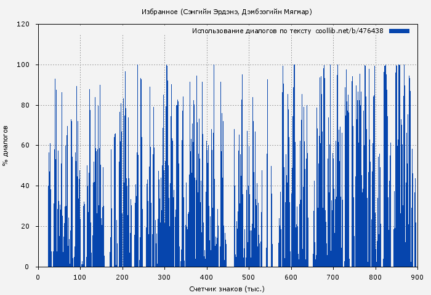
Task: Click the 80 tick on the vertical axis
Action: (x=26, y=105)
